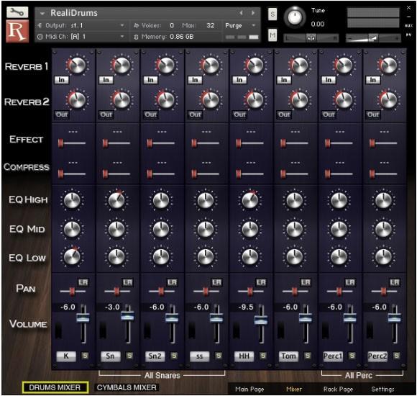Image resolution: width=417 pixels, height=396 pixels.
Task: Click the Perc1 channel name button
Action: click(x=333, y=356)
